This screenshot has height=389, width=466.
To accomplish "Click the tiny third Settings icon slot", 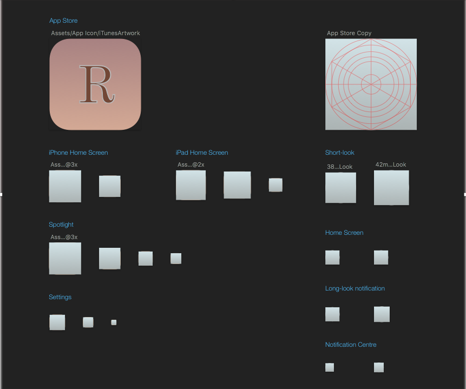I will coord(114,322).
